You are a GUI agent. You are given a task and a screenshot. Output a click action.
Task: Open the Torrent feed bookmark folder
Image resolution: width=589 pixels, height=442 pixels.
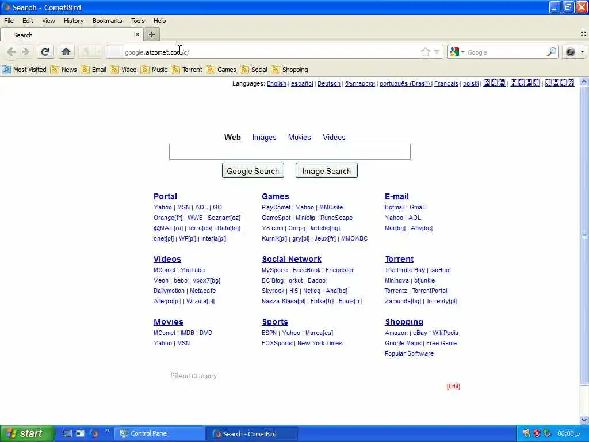pos(187,70)
